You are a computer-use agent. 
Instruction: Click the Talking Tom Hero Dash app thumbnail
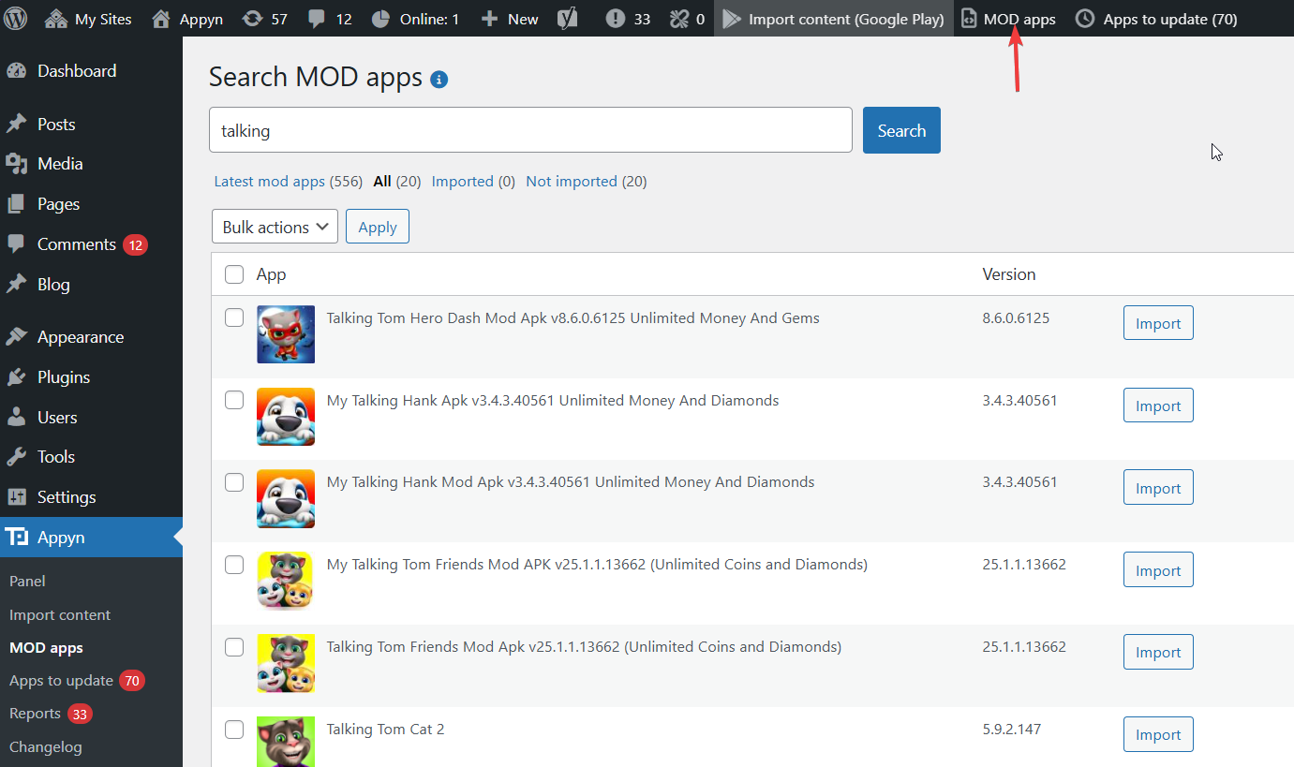tap(286, 334)
